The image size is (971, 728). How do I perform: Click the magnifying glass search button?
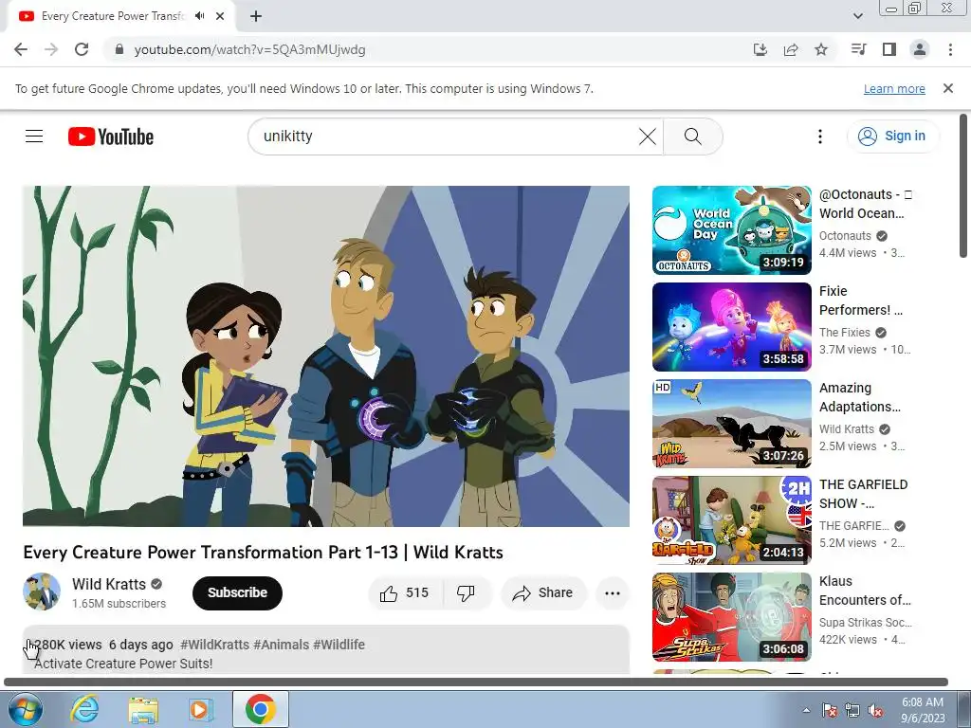[x=693, y=136]
